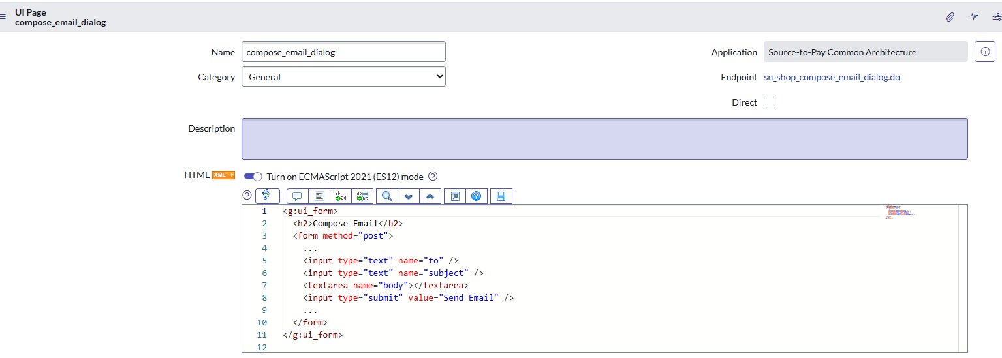The image size is (1002, 358).
Task: Click the closing </form> code line
Action: pyautogui.click(x=310, y=323)
